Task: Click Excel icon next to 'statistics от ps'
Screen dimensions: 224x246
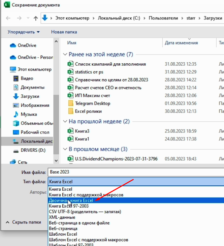Action: pos(70,72)
